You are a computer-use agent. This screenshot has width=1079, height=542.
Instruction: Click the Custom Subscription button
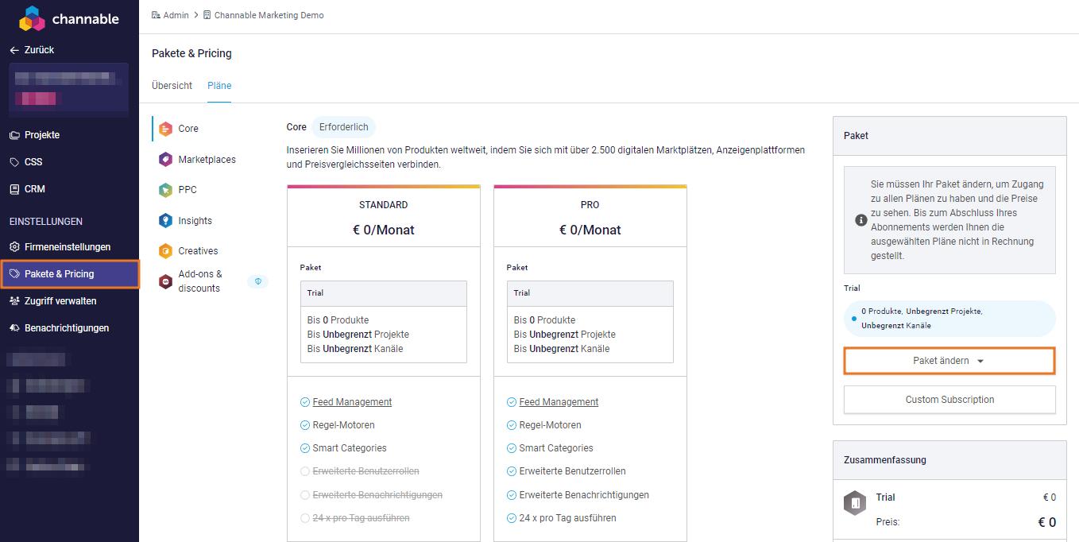click(949, 400)
